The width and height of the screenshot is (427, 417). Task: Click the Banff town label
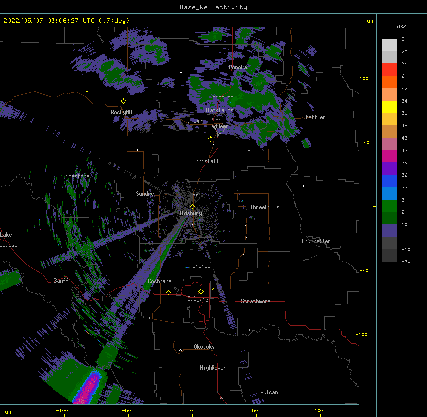[x=61, y=281]
